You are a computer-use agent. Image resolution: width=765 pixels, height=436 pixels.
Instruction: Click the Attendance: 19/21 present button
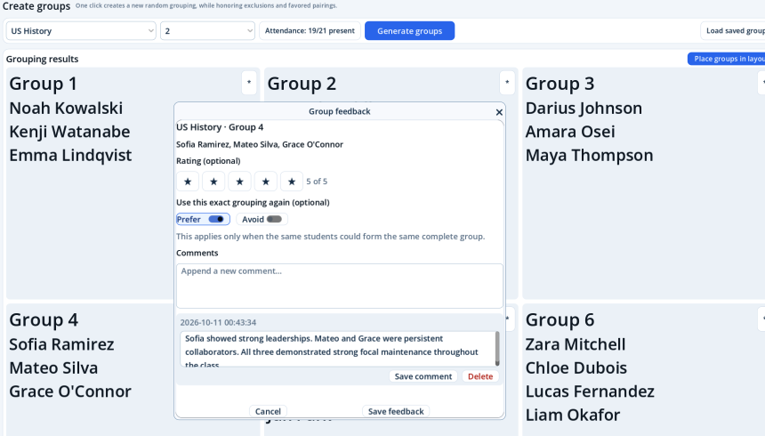pyautogui.click(x=310, y=31)
